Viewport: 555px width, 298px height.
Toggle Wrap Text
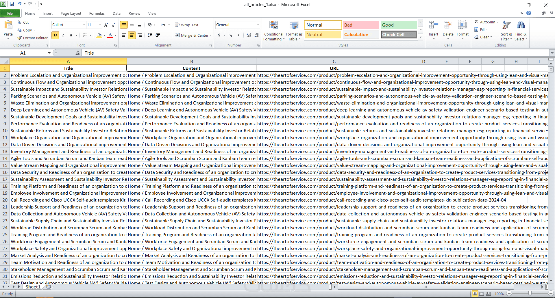187,25
